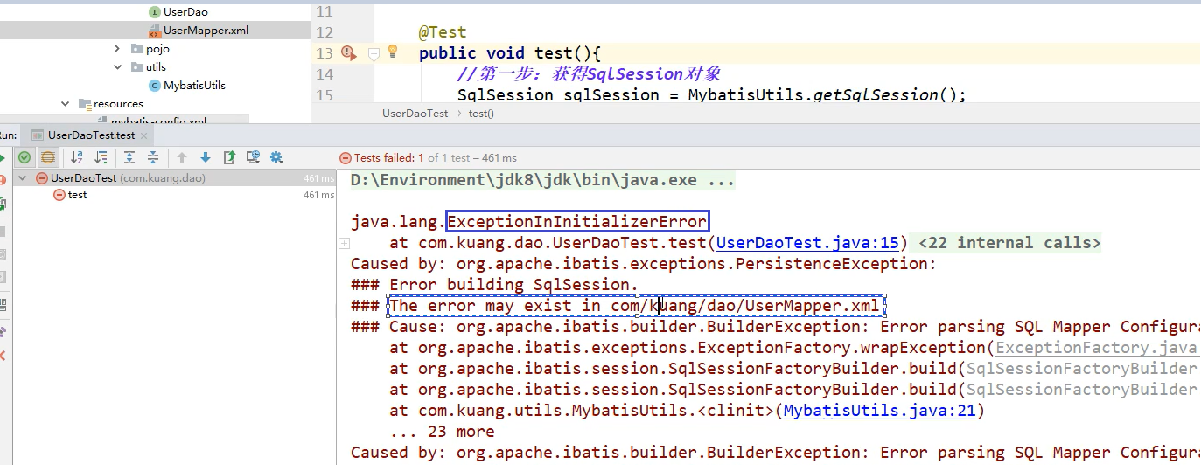Collapse test() method fold marker in gutter
1201x471 pixels.
[374, 54]
